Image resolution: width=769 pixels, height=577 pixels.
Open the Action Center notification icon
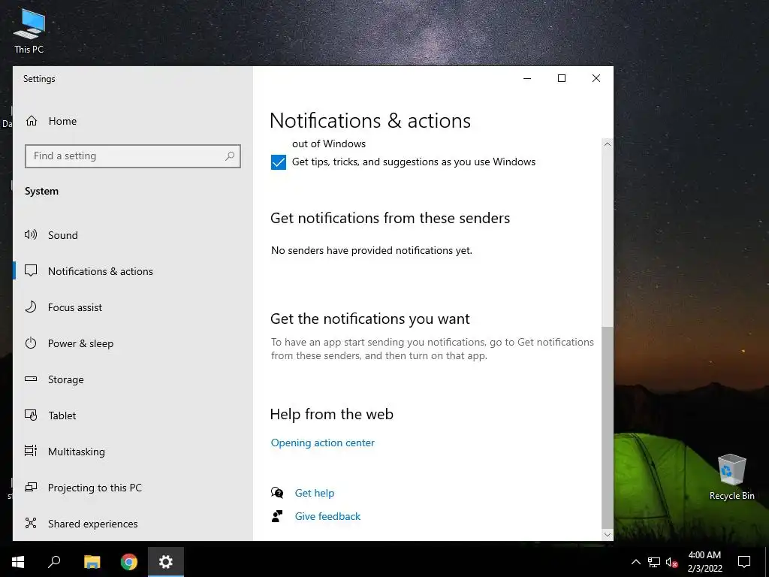[744, 562]
